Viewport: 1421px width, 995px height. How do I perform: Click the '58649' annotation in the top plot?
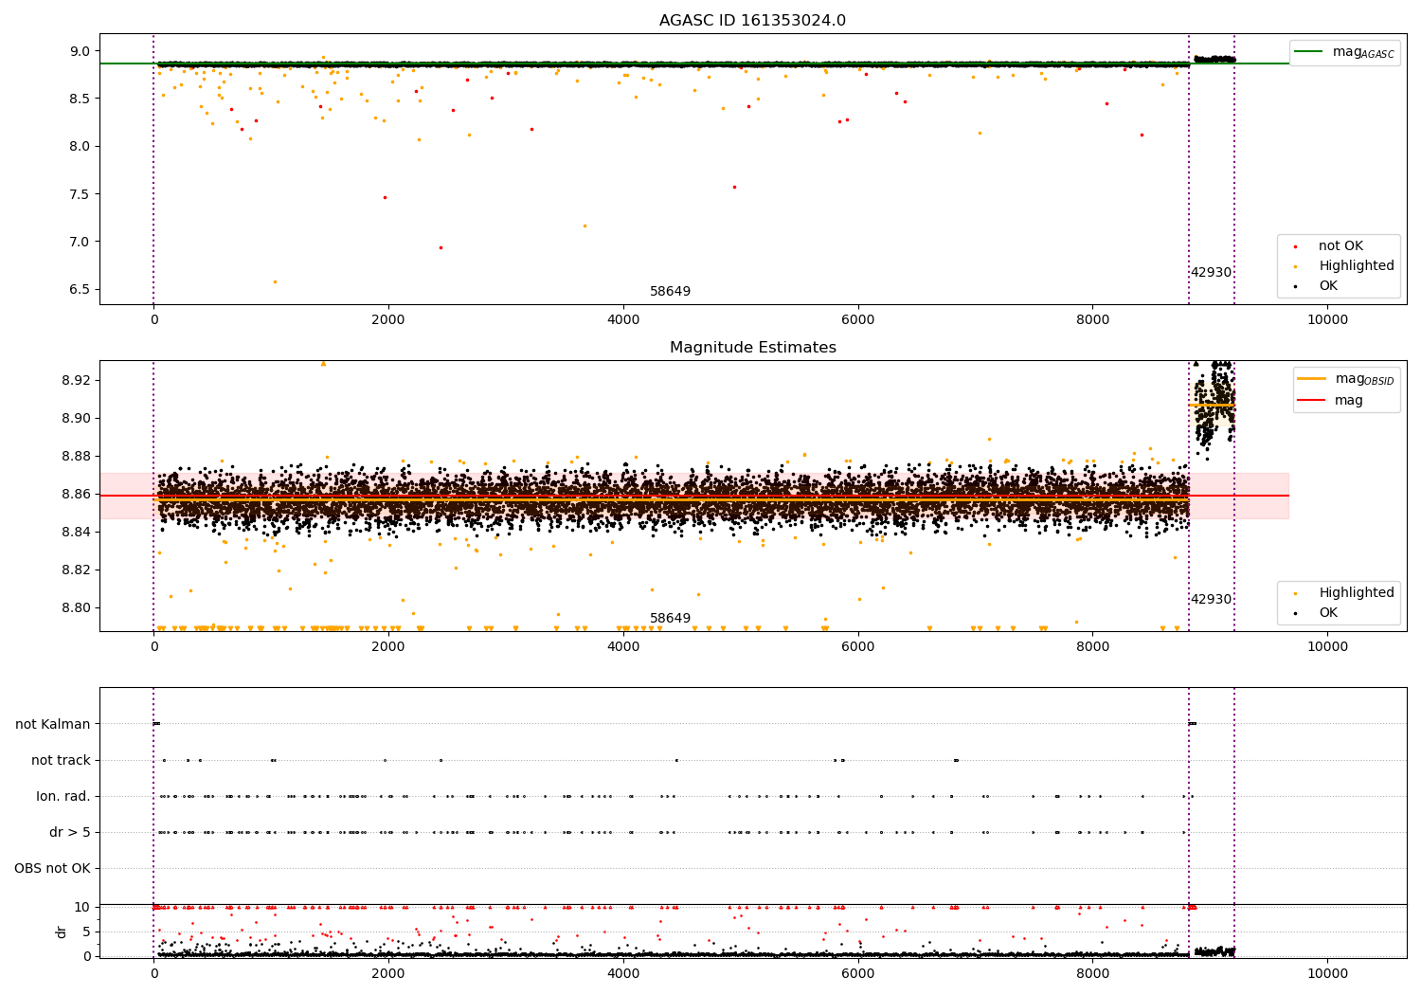click(670, 292)
